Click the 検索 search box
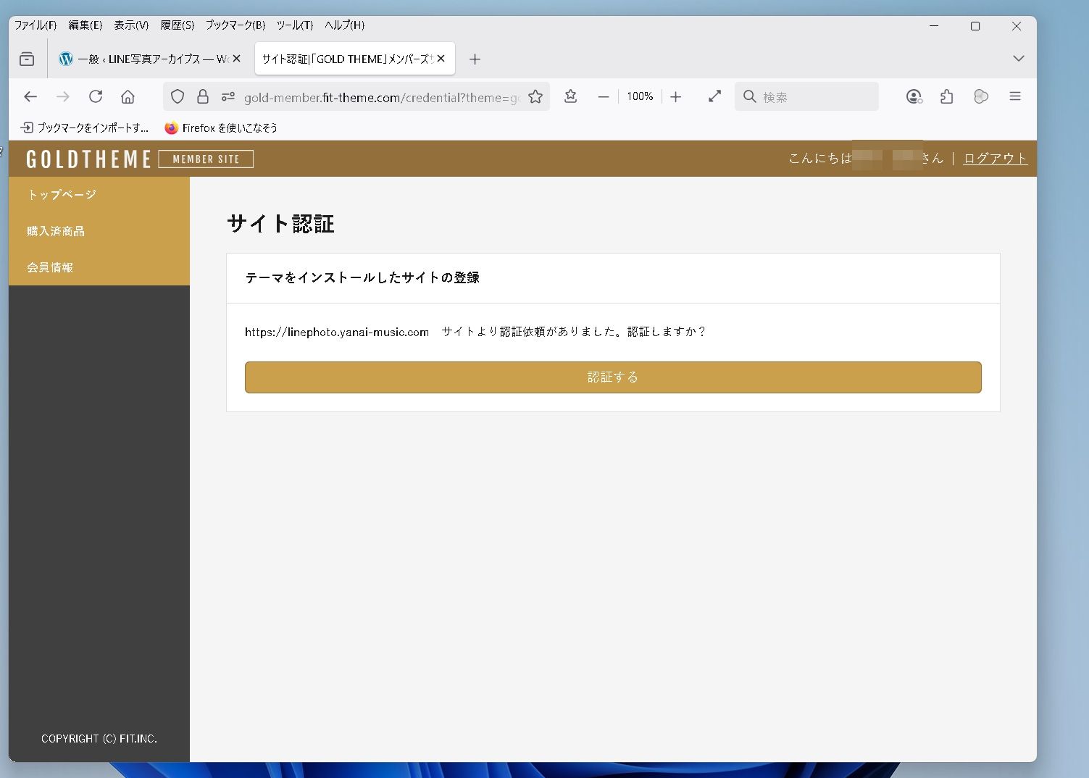1089x778 pixels. [806, 96]
